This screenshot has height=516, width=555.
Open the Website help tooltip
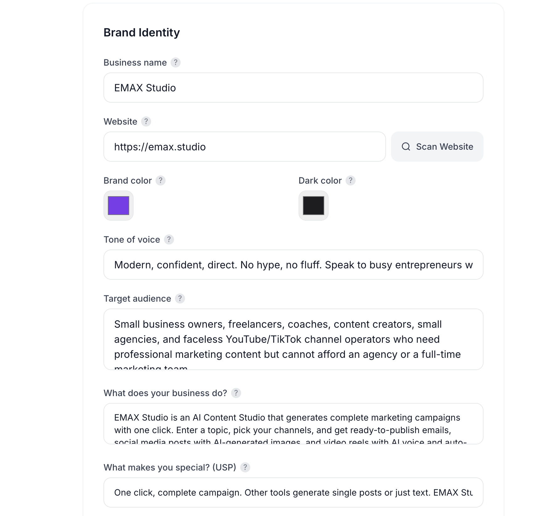coord(146,121)
